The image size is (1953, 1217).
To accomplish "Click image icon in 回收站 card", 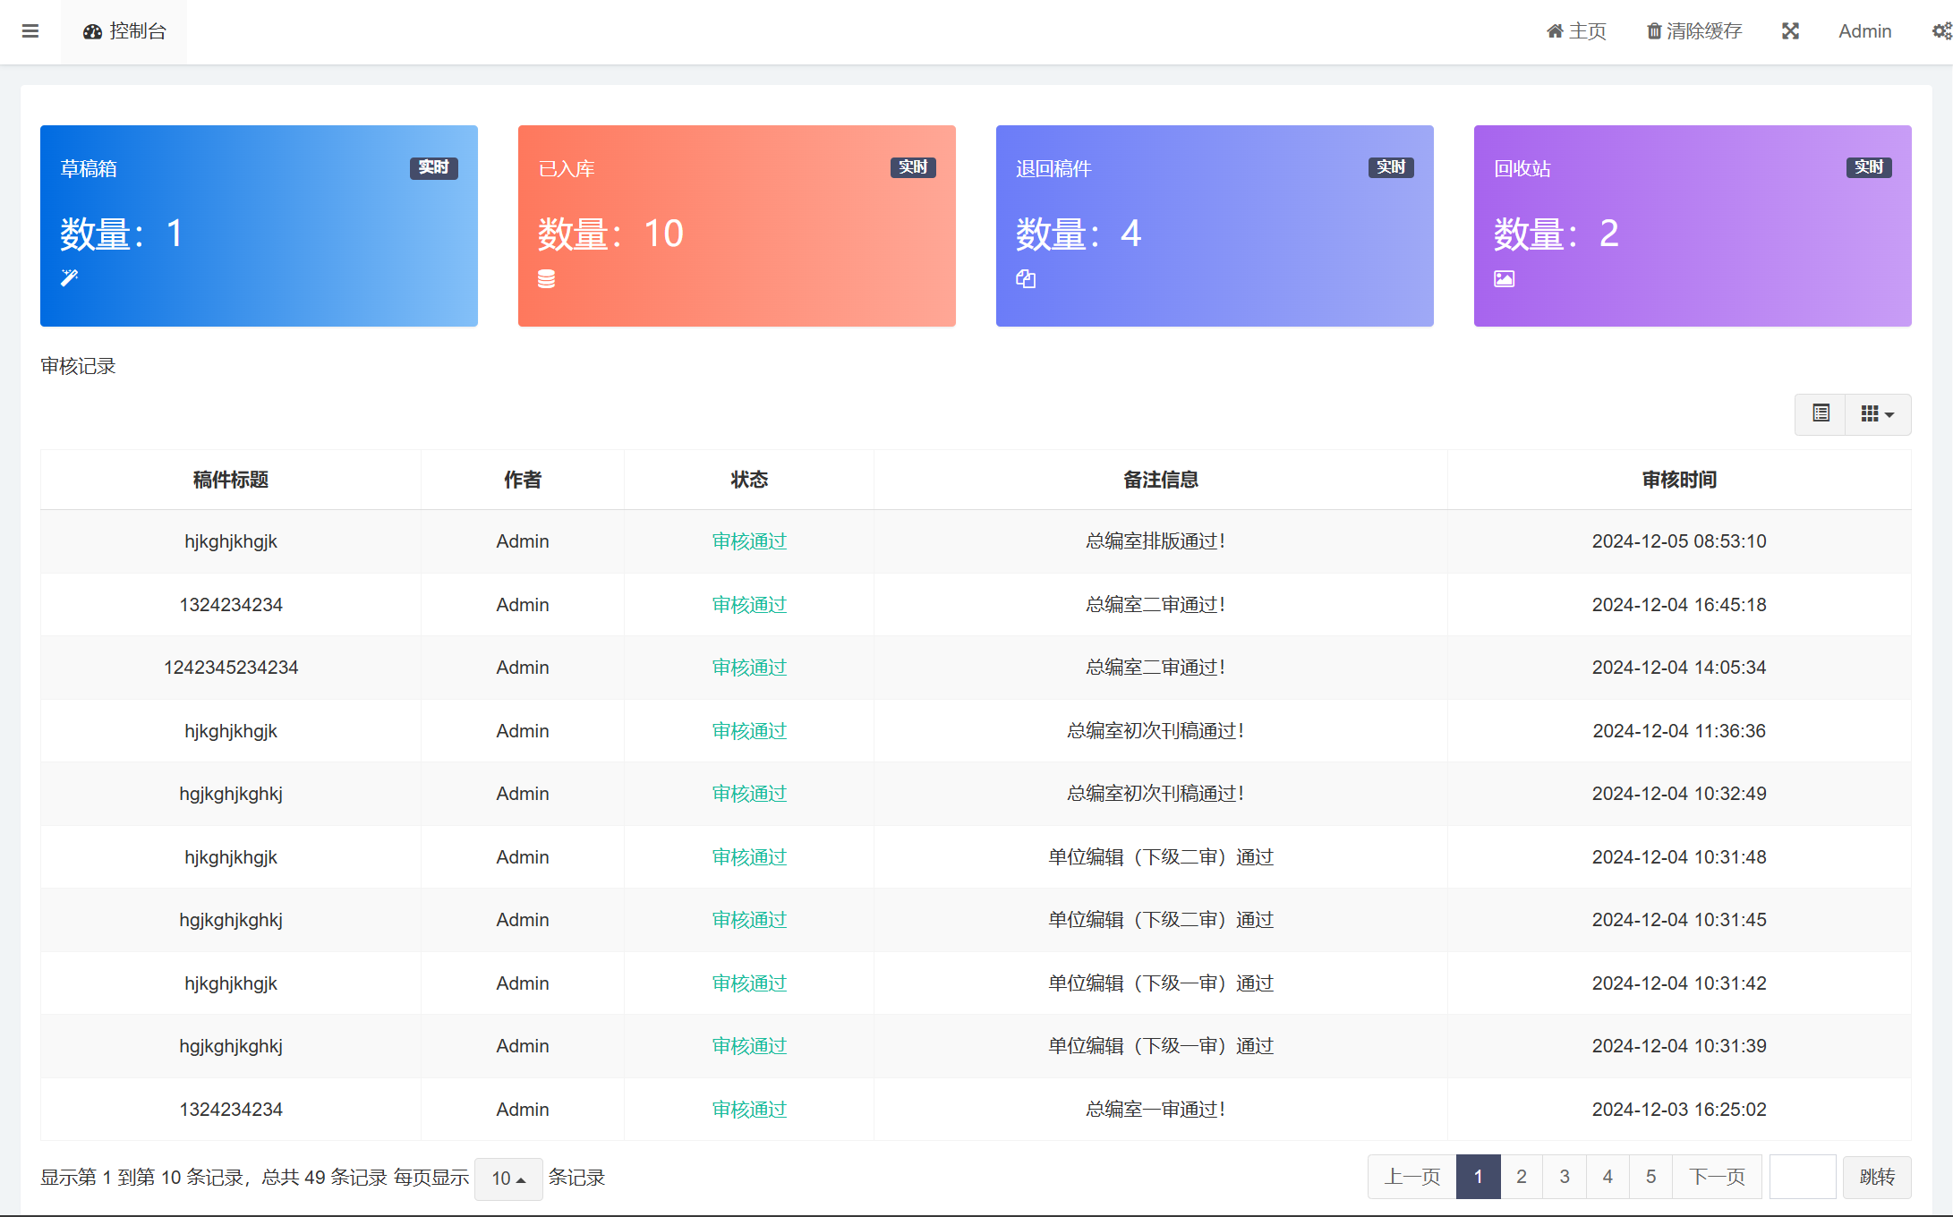I will 1504,279.
